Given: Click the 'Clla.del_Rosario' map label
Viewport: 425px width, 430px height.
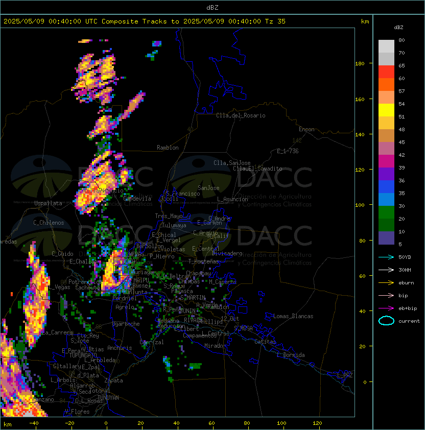Looking at the screenshot, I should [x=241, y=115].
